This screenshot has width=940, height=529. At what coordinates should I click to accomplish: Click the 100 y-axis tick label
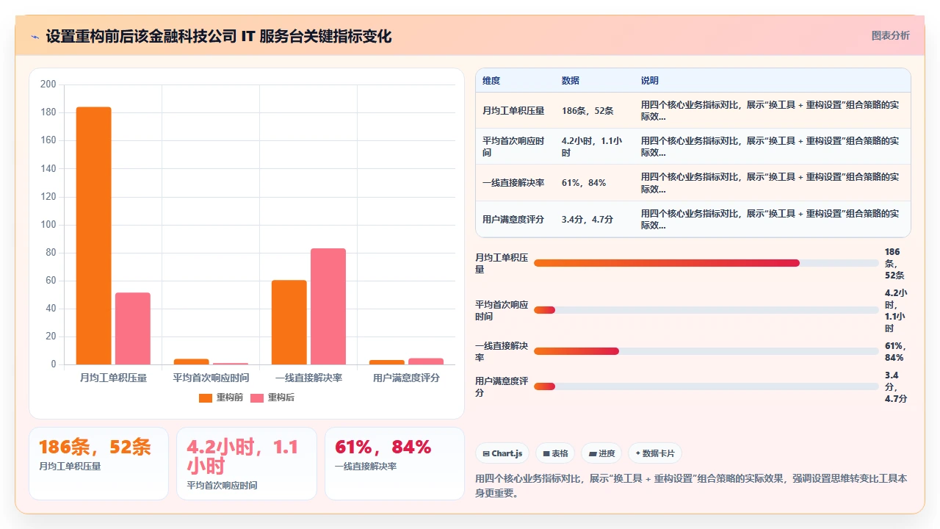[48, 225]
